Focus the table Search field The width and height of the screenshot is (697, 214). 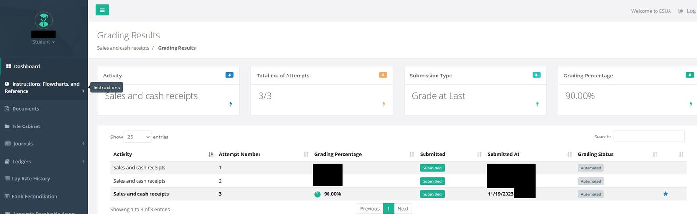(649, 137)
